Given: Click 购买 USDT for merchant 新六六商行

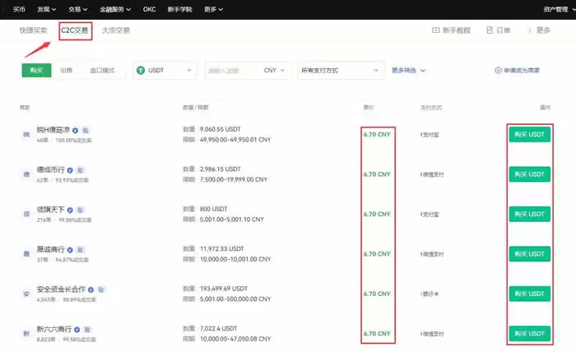Looking at the screenshot, I should coord(529,334).
